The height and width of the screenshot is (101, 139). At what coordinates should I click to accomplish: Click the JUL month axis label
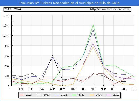(83, 89)
